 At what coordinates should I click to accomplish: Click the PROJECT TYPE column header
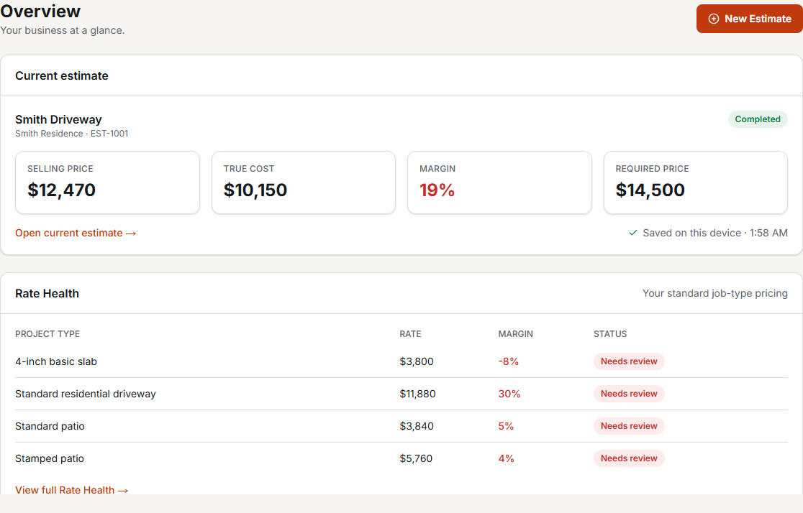tap(47, 334)
